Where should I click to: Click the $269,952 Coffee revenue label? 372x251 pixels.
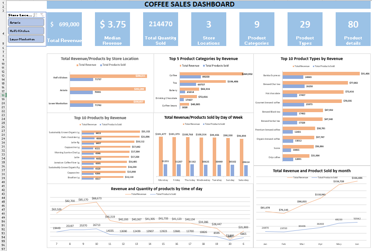[247, 74]
